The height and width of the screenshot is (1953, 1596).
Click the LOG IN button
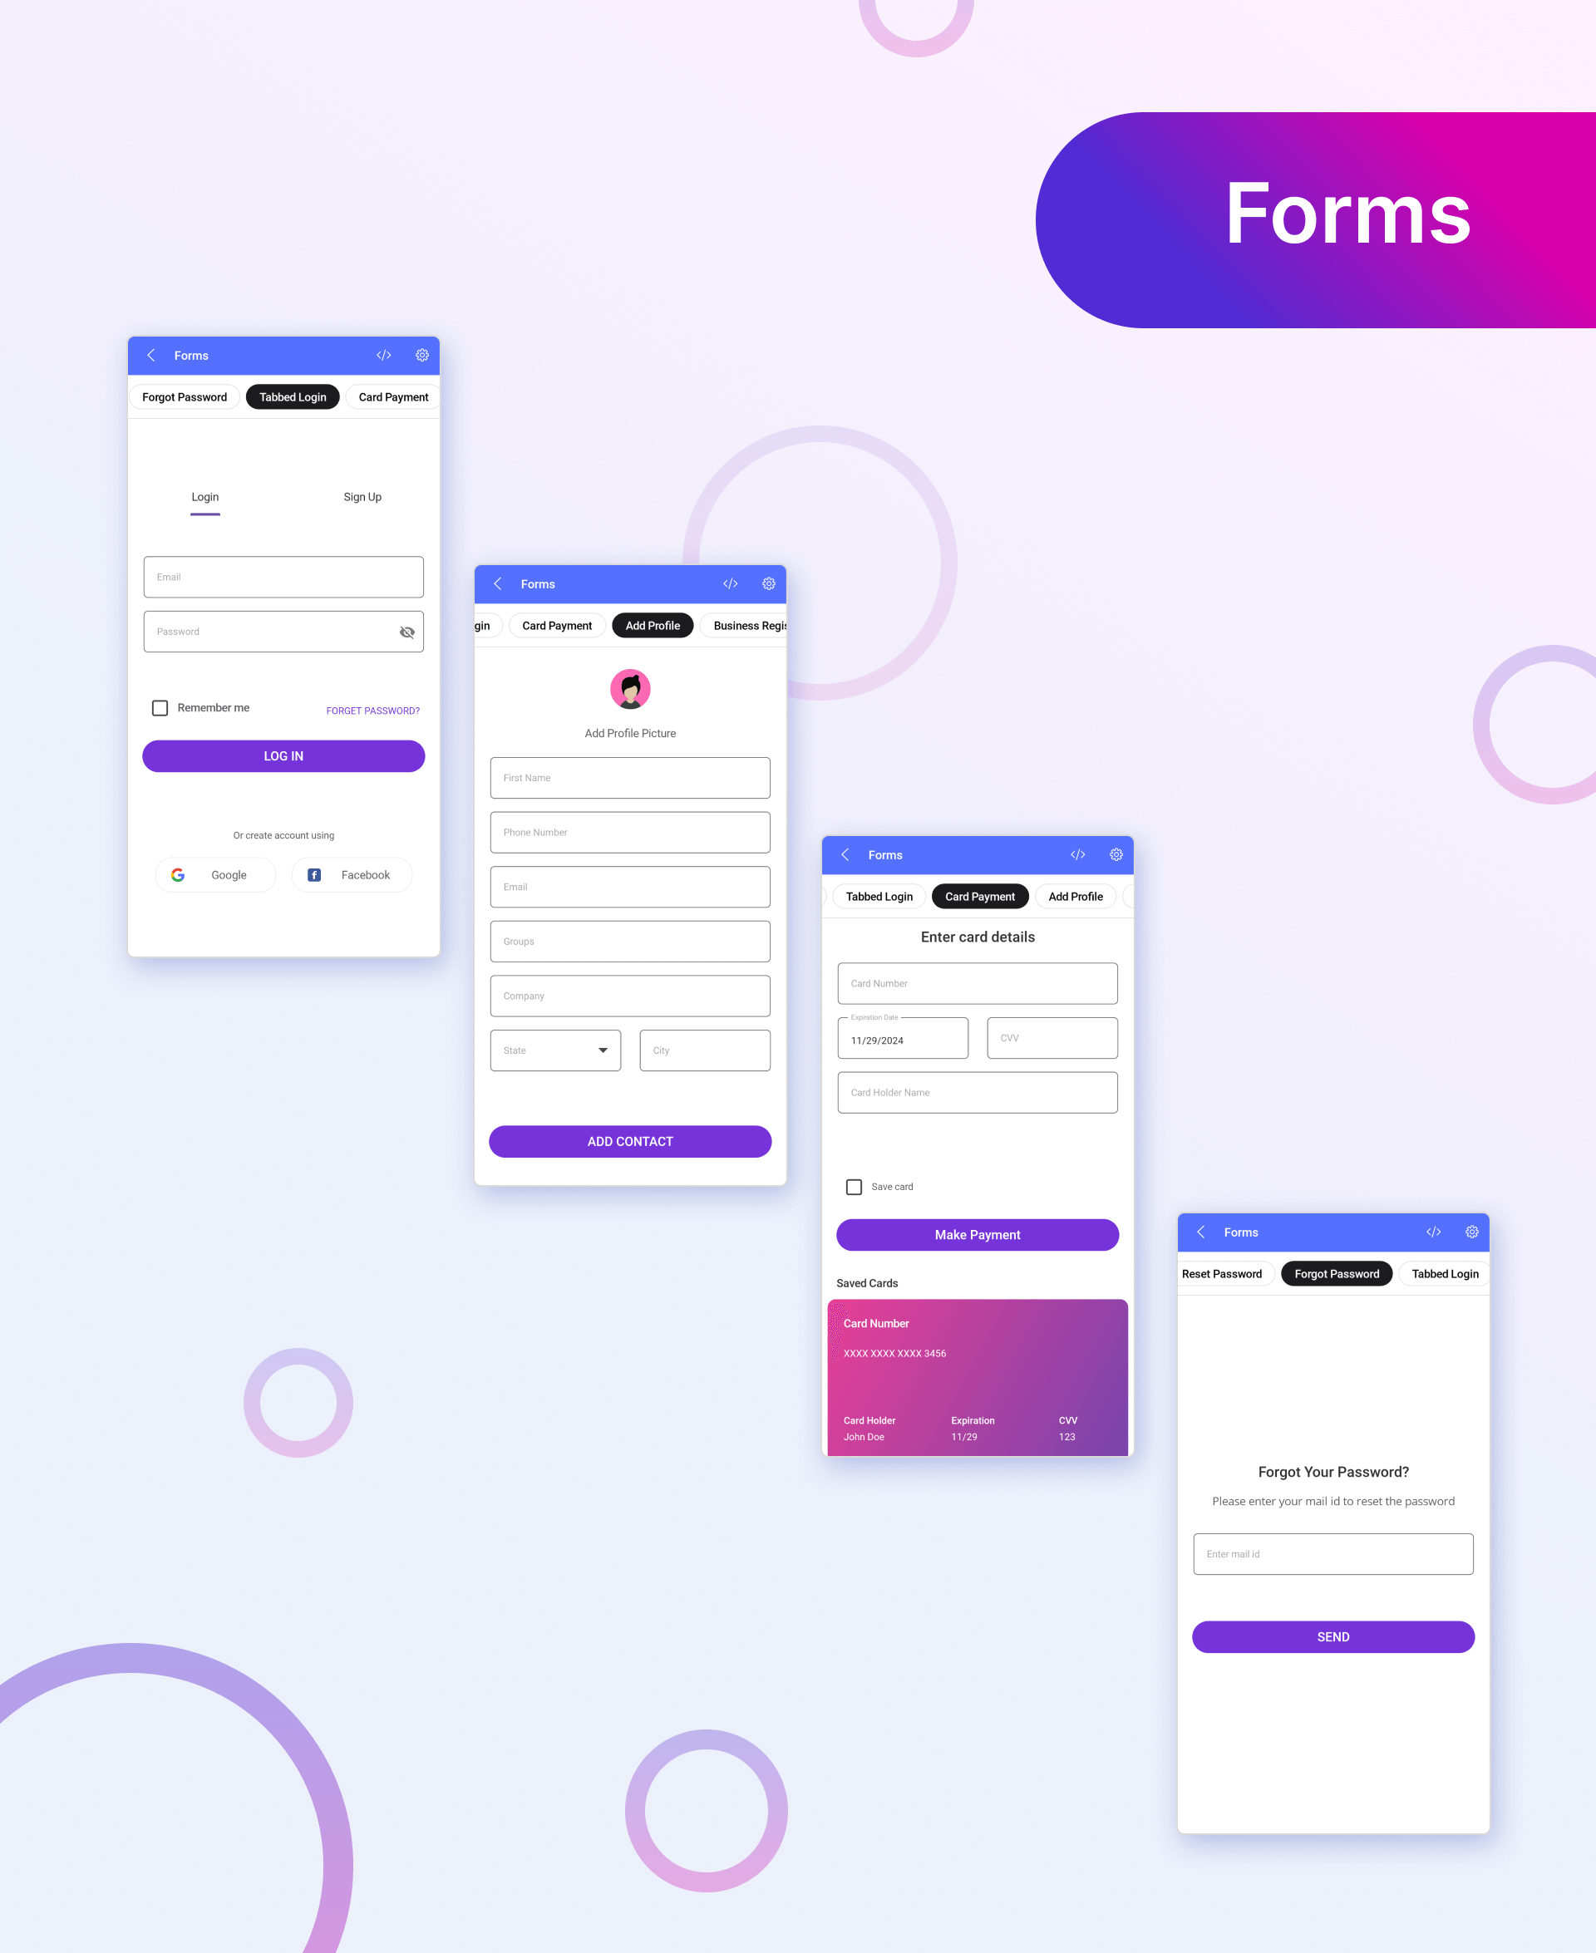point(283,756)
